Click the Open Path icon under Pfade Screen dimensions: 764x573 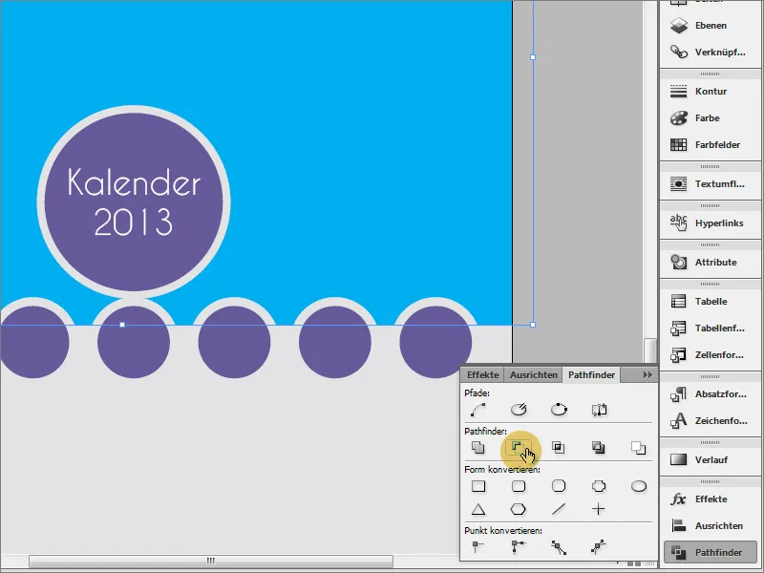(519, 410)
